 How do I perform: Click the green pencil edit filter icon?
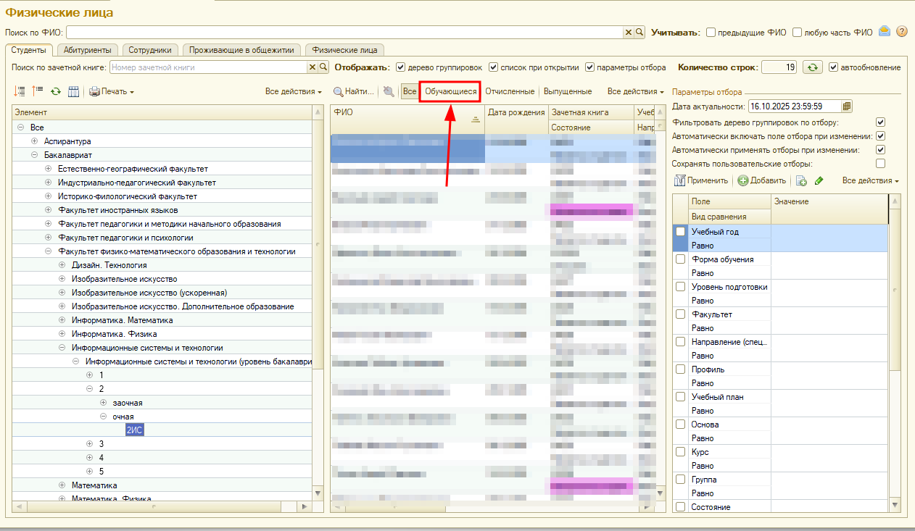(x=819, y=181)
